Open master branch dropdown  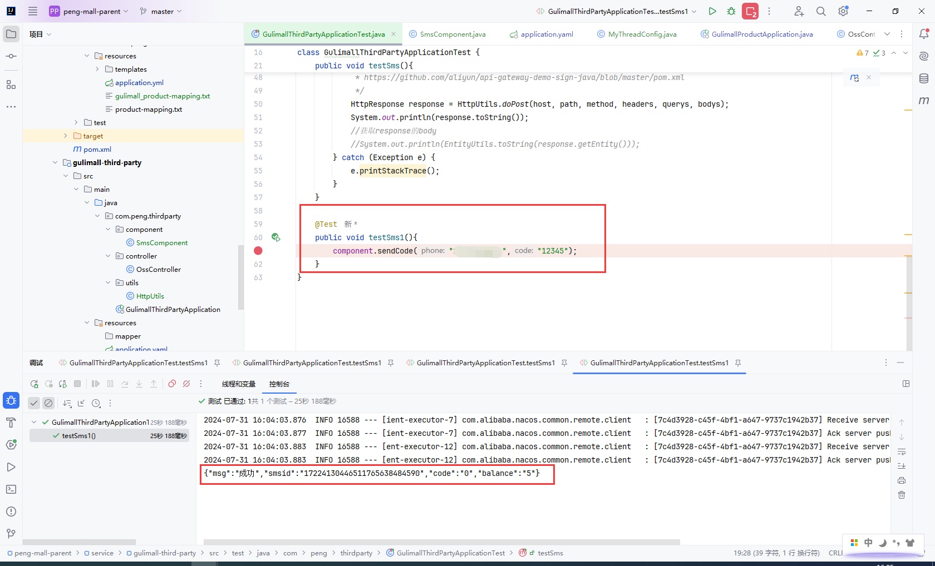pyautogui.click(x=161, y=11)
